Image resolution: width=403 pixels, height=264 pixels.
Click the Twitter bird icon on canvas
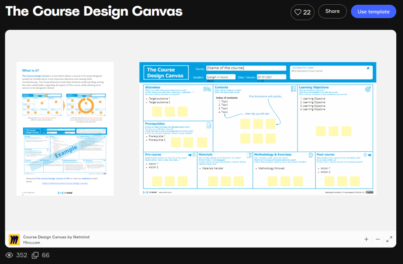(x=368, y=68)
